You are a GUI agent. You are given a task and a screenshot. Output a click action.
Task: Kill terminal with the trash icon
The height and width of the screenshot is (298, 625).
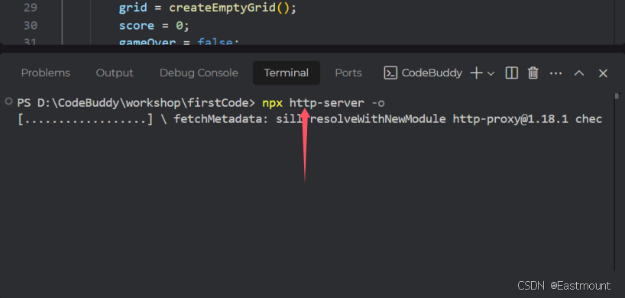point(533,73)
